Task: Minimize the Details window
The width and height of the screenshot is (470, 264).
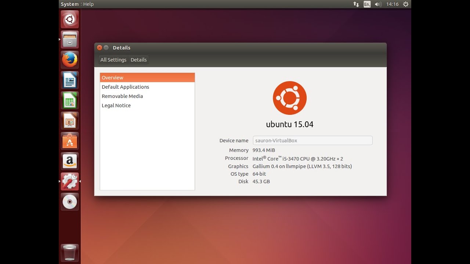Action: click(106, 48)
